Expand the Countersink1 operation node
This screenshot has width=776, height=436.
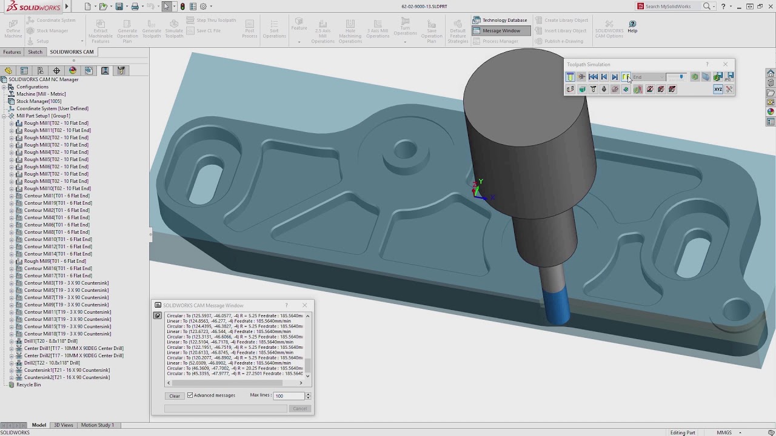[11, 370]
